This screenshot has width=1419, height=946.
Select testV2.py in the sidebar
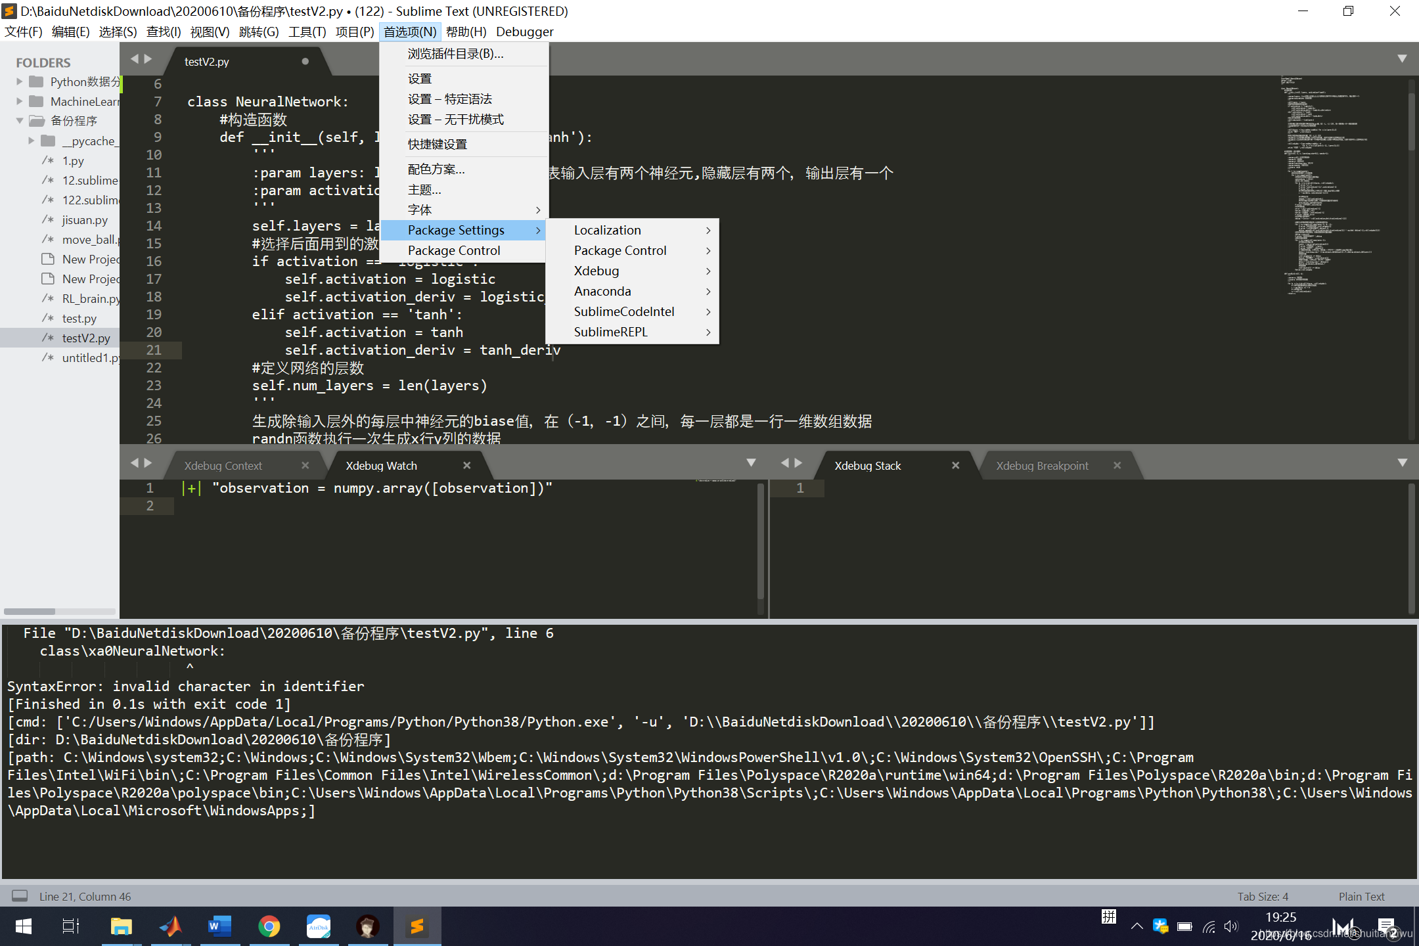[x=86, y=338]
